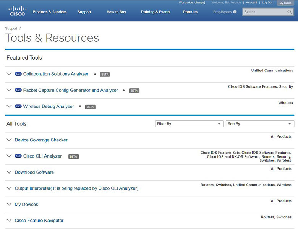
Task: Expand the Cisco Feature Navigator row
Action: click(x=9, y=221)
